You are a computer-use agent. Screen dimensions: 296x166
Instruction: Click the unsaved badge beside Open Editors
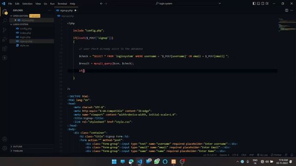(x=35, y=16)
